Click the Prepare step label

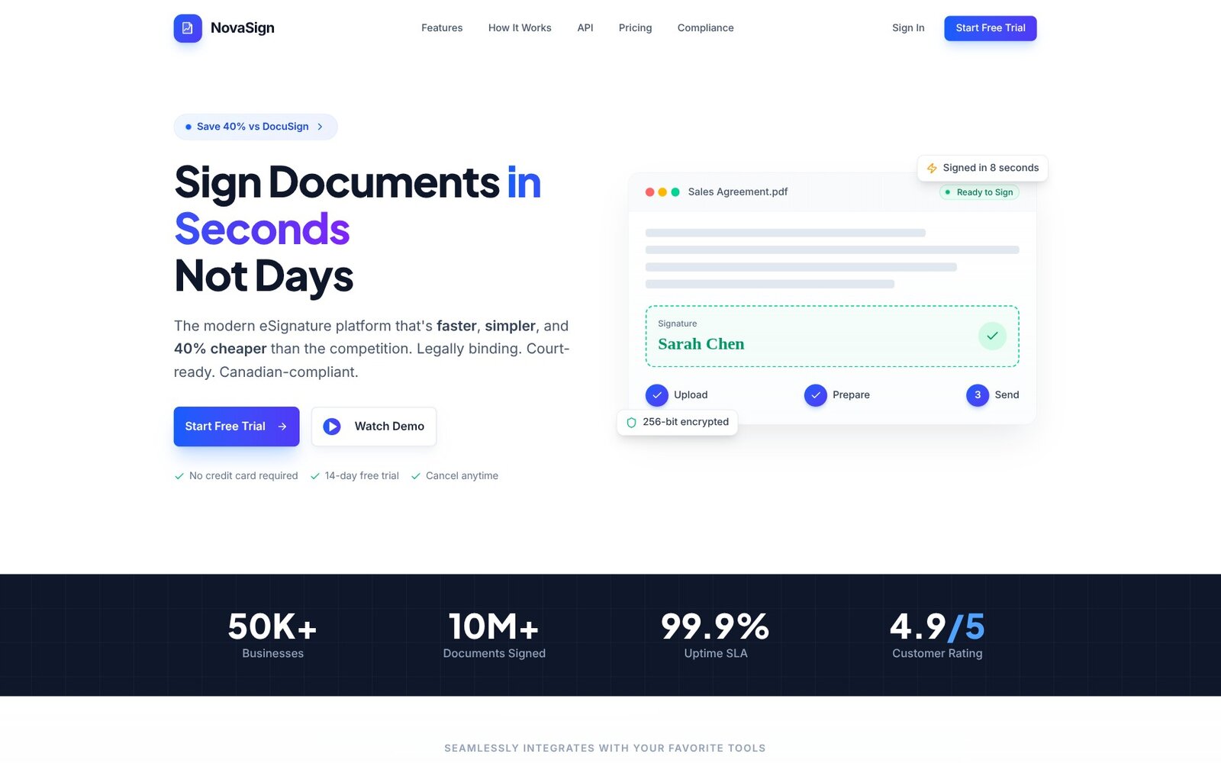pos(851,395)
